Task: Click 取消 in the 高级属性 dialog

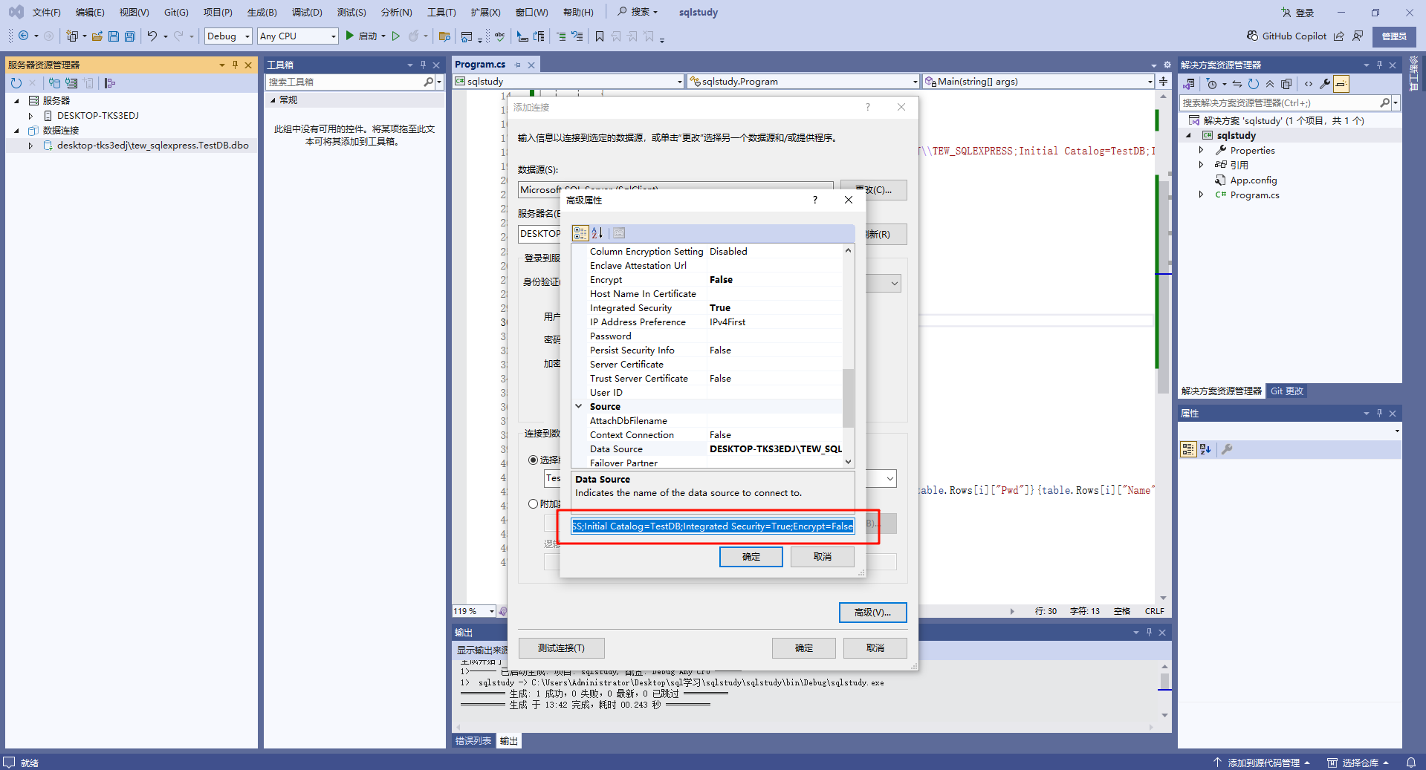Action: [x=822, y=557]
